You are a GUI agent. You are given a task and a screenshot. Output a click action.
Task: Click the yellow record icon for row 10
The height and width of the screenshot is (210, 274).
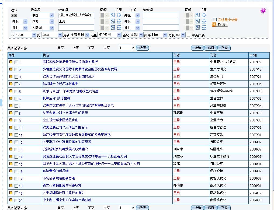pyautogui.click(x=11, y=127)
